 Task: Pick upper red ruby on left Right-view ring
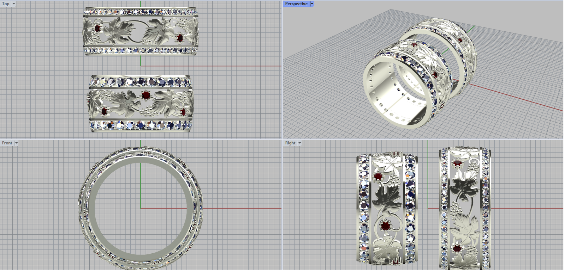tap(379, 176)
